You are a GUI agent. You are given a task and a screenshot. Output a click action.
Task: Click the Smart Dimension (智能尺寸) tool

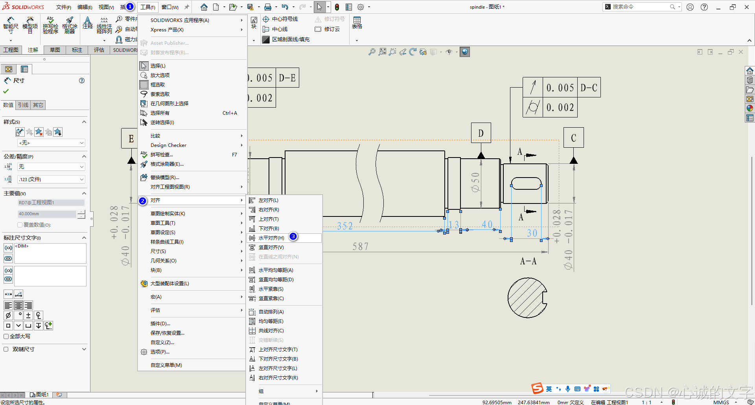tap(11, 26)
